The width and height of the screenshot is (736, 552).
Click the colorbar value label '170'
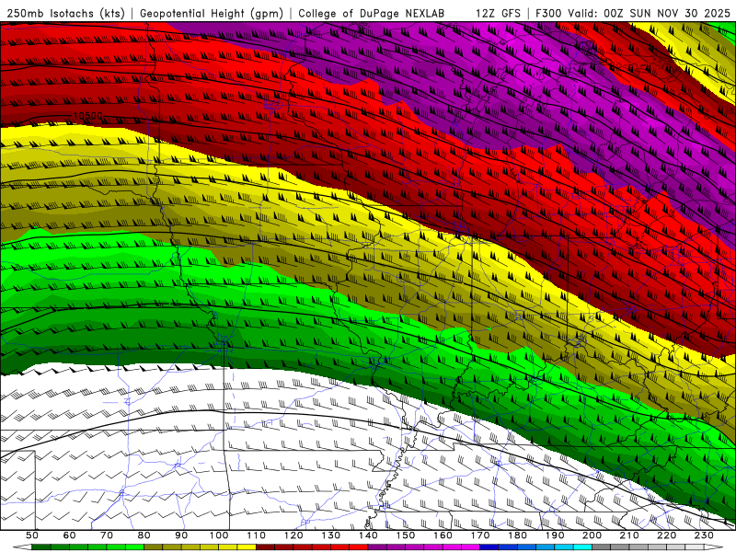pos(480,535)
